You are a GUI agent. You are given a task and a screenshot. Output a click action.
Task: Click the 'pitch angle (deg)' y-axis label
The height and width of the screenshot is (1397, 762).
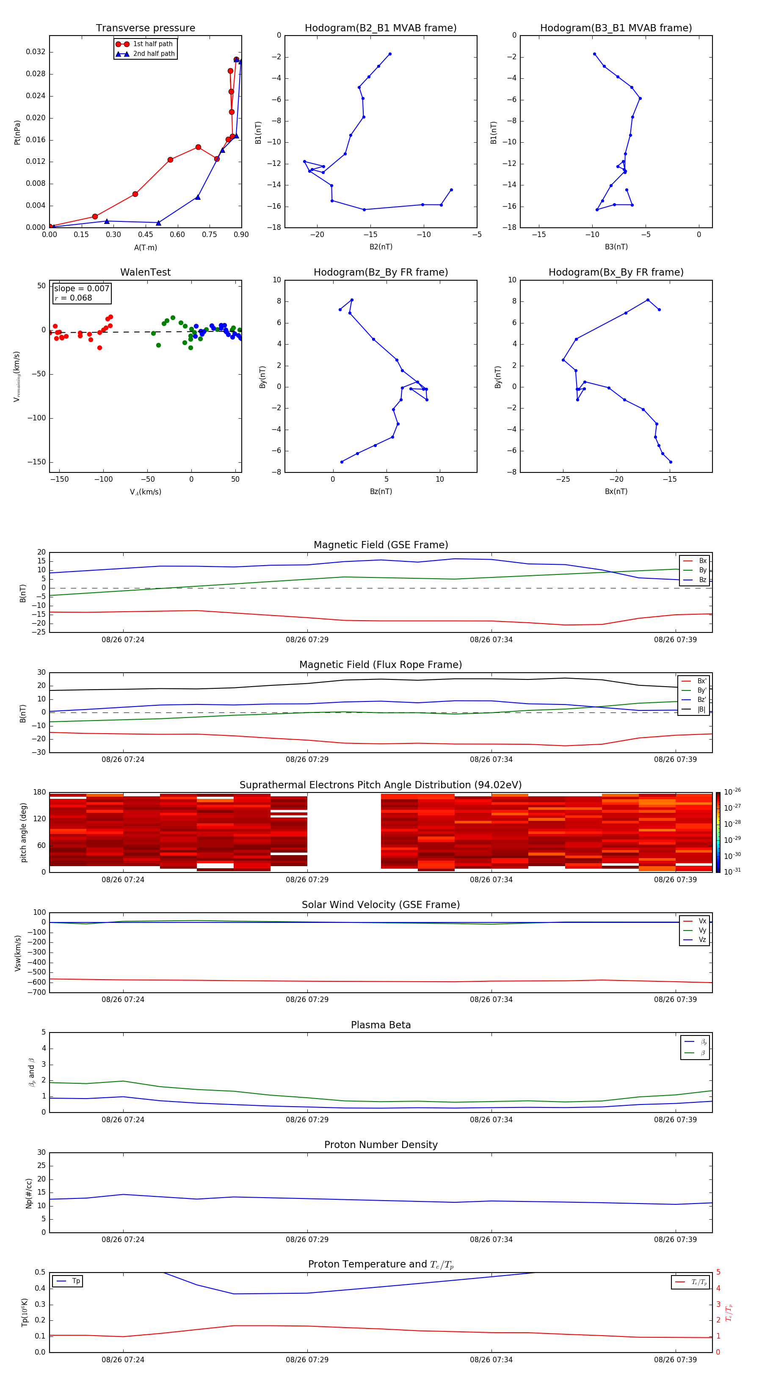23,832
